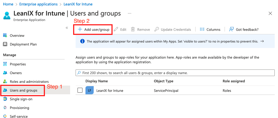Click ServicePrincipal cell in table

pos(166,91)
